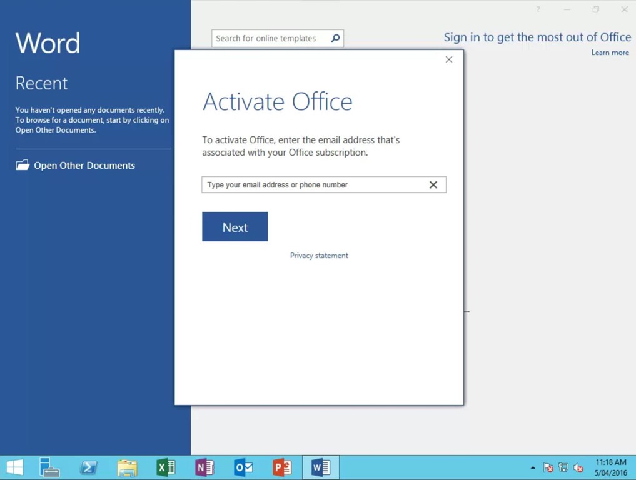
Task: Click the Action Center flag tray icon
Action: pyautogui.click(x=548, y=467)
